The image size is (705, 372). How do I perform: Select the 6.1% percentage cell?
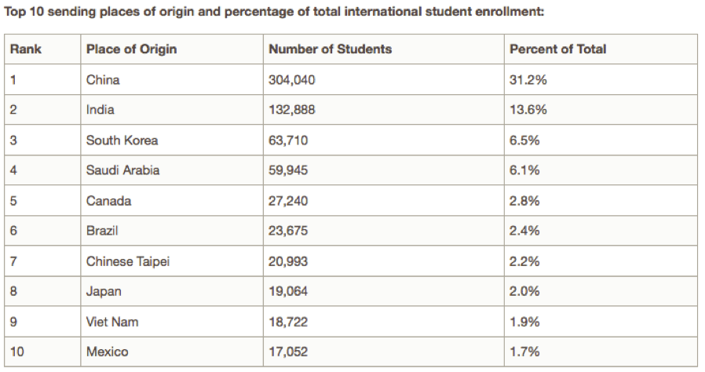(x=525, y=170)
